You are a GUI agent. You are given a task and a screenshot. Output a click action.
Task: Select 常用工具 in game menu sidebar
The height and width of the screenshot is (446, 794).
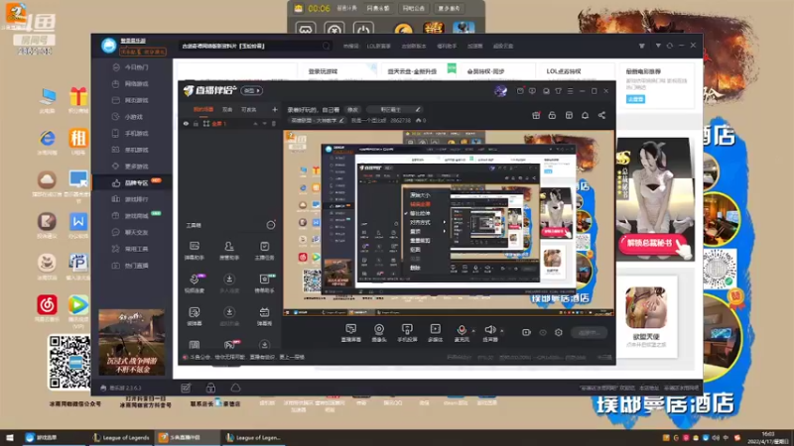[132, 249]
